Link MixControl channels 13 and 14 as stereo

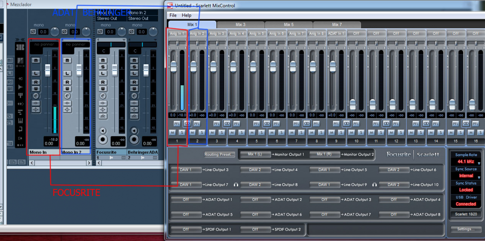[426, 123]
